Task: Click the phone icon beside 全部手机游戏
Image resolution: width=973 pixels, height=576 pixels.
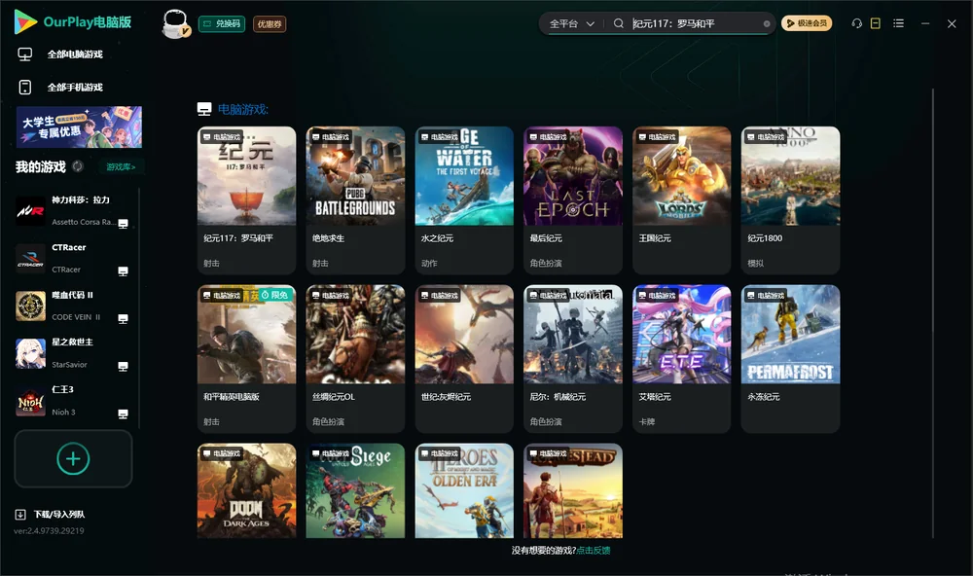Action: [x=25, y=87]
